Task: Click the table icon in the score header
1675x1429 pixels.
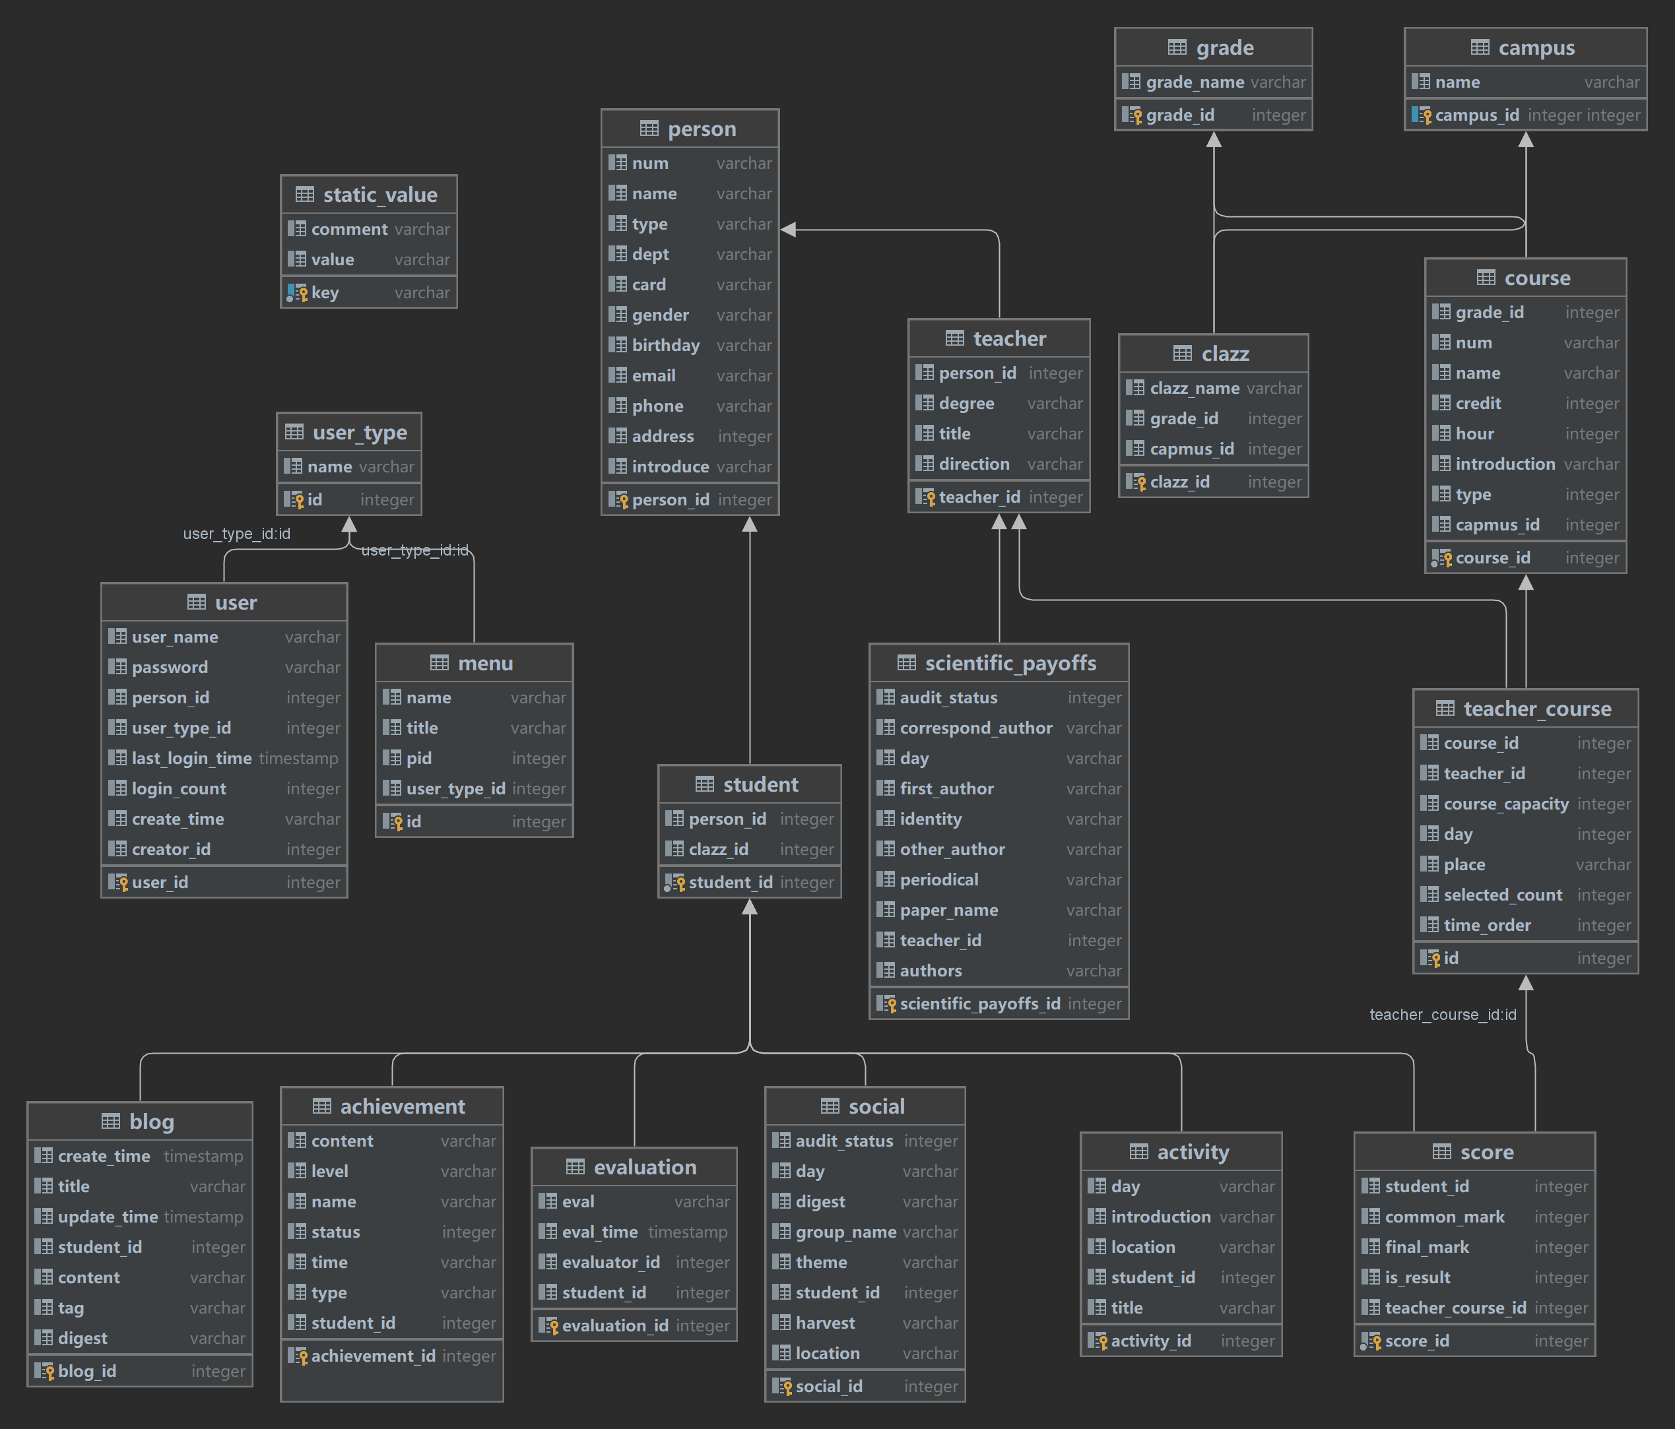Action: tap(1442, 1151)
